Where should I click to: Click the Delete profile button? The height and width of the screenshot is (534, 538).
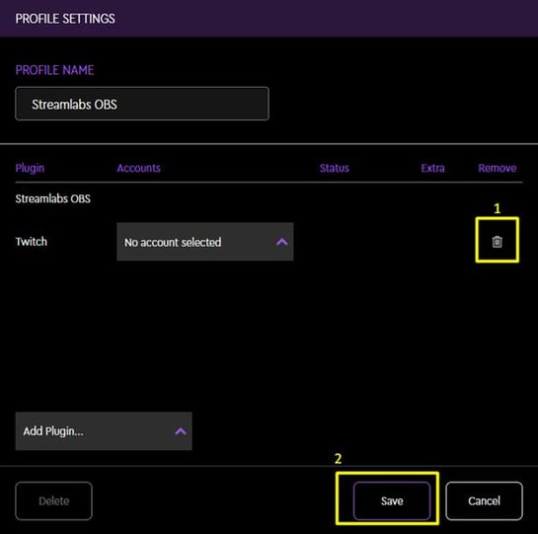[x=53, y=500]
